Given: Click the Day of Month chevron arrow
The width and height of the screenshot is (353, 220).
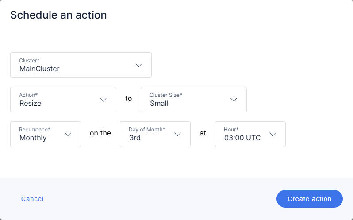Looking at the screenshot, I should click(x=177, y=134).
